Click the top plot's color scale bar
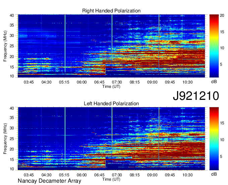 click(x=214, y=46)
